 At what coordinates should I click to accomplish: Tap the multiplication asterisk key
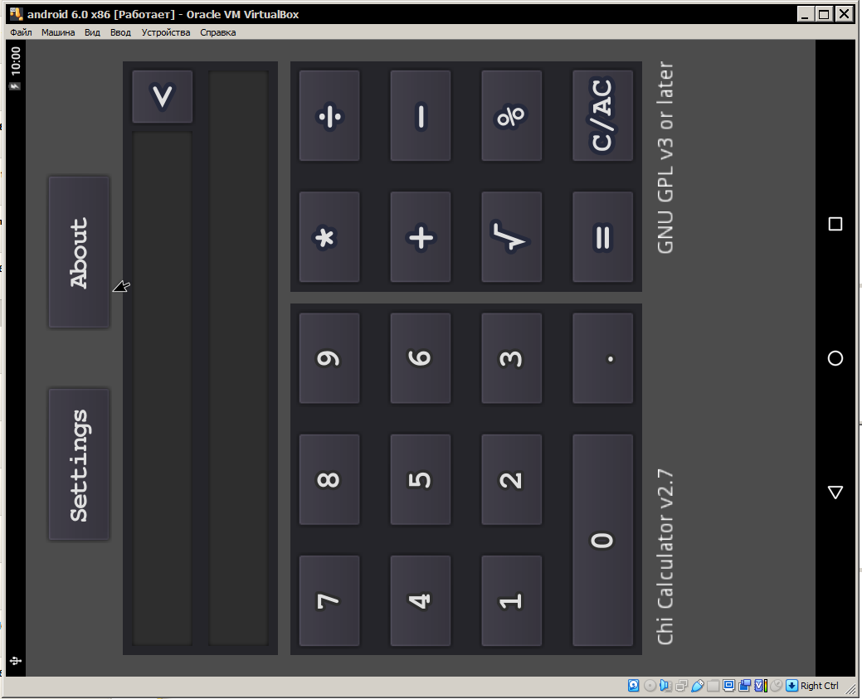[329, 237]
